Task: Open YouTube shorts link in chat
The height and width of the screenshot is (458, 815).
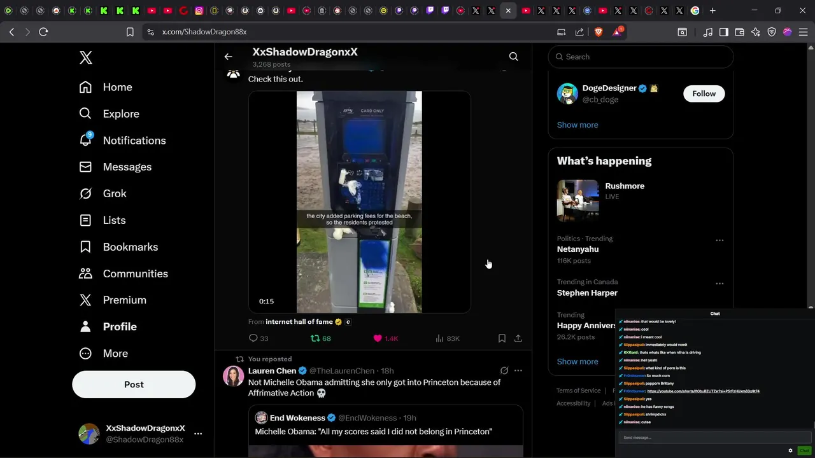Action: 703,391
